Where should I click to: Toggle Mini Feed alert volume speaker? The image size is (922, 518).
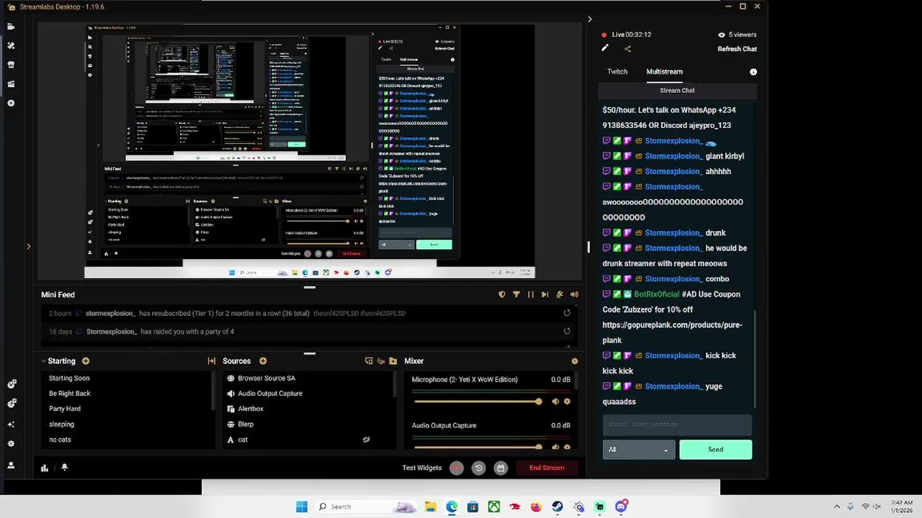574,294
